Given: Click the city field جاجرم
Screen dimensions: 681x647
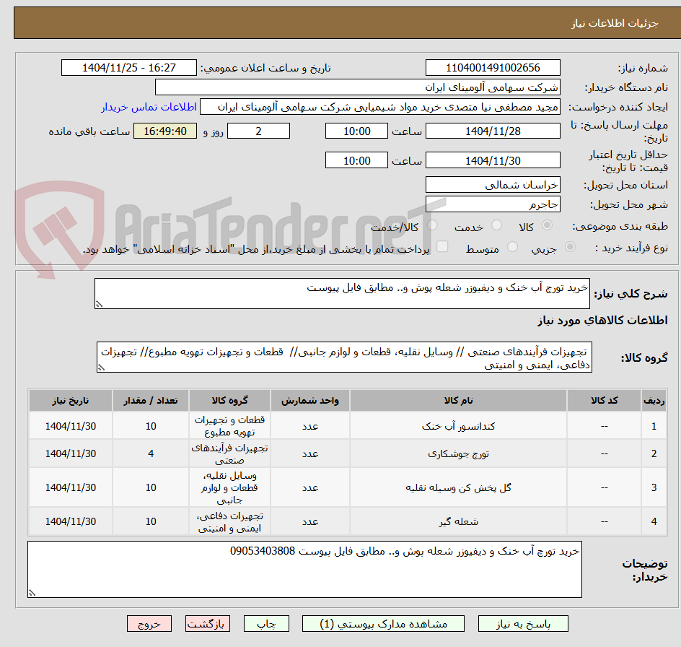Looking at the screenshot, I should pos(493,204).
